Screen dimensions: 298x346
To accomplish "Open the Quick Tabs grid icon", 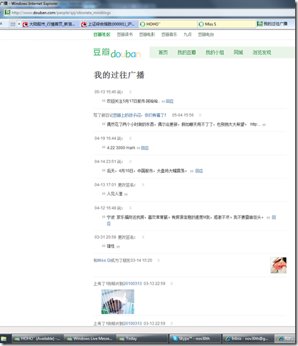I will (13, 24).
